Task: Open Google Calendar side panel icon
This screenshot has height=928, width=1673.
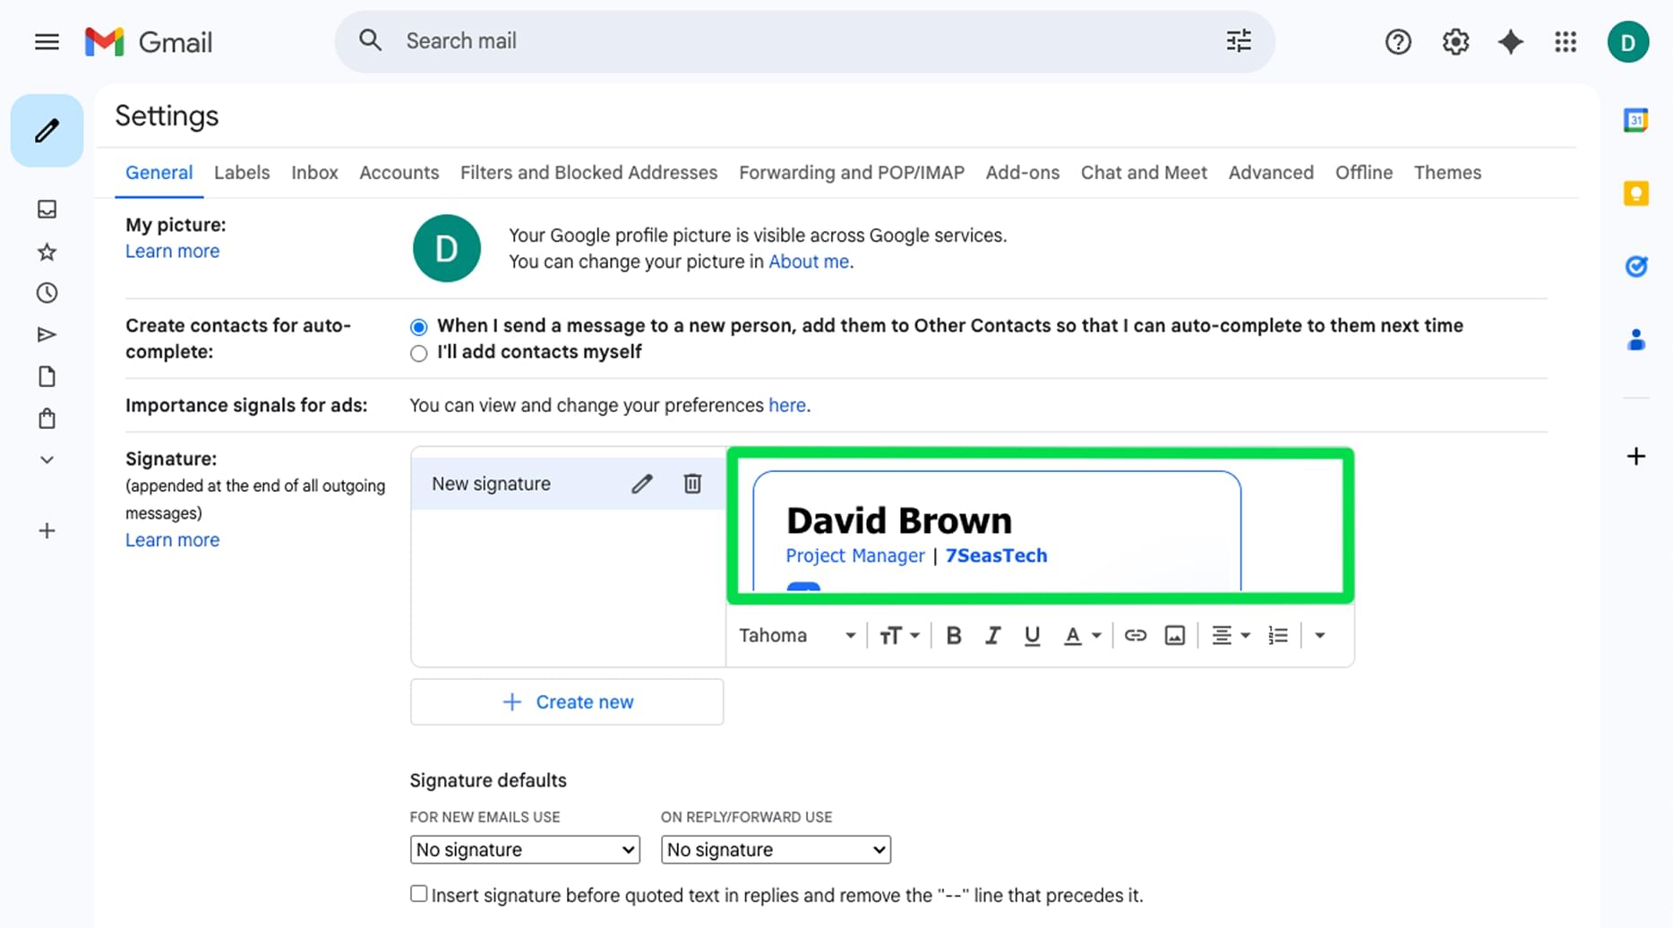Action: (1636, 120)
